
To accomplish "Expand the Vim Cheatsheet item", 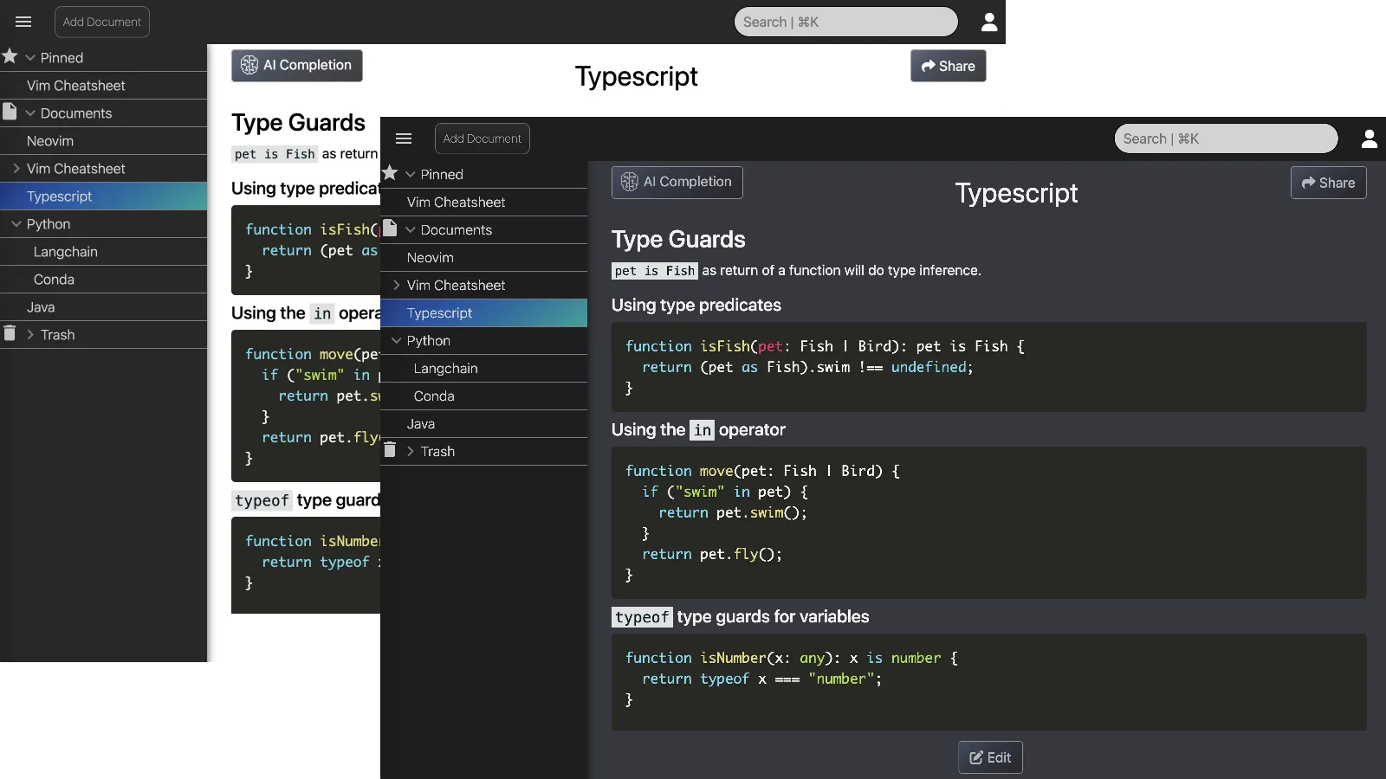I will [x=397, y=285].
